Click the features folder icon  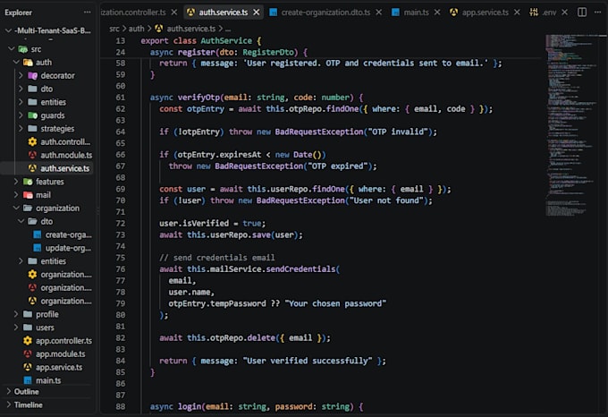pyautogui.click(x=28, y=182)
